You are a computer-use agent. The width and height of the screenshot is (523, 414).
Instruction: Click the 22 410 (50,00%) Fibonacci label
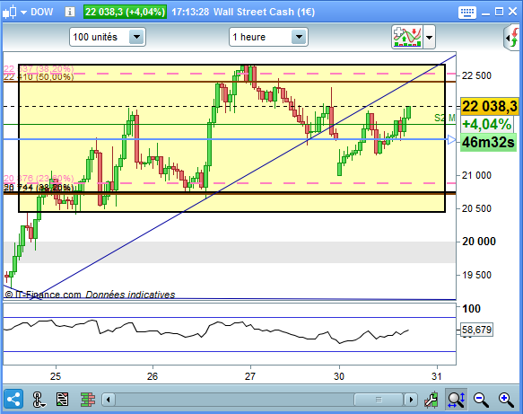point(39,77)
